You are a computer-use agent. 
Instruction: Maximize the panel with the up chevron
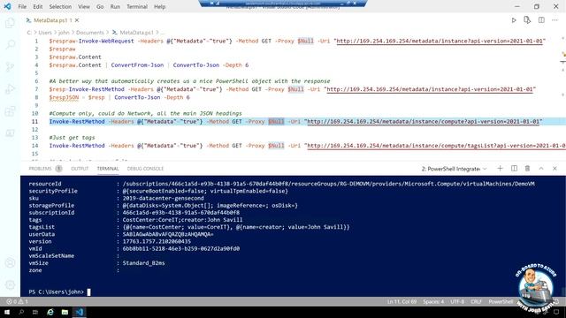541,169
